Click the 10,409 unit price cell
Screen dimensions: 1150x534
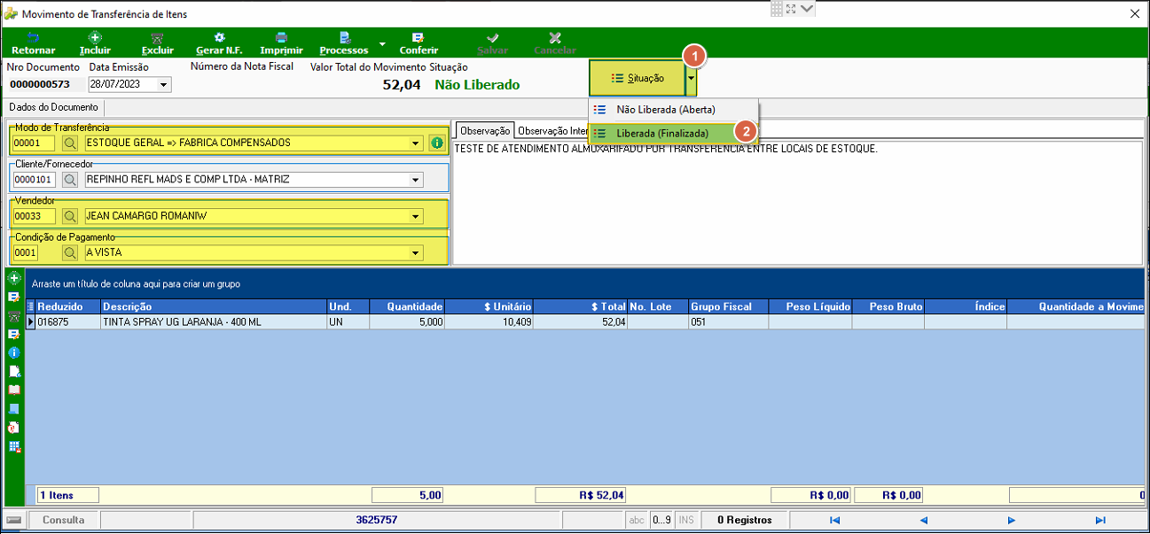pyautogui.click(x=489, y=322)
